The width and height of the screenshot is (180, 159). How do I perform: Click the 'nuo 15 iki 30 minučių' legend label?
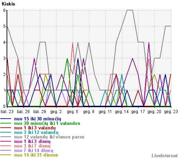[38, 119]
